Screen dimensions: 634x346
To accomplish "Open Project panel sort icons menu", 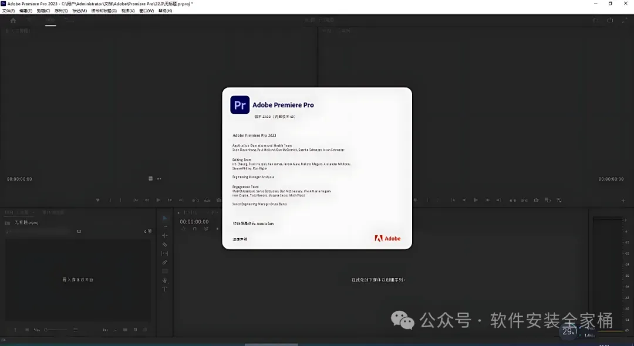I will [x=76, y=330].
